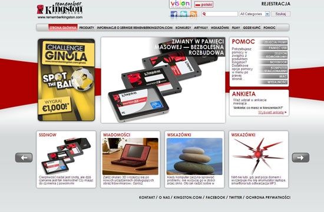Viewport: 324px width, 212px height.
Task: Open the GDZIE KUPIĆ menu item
Action: [x=252, y=28]
